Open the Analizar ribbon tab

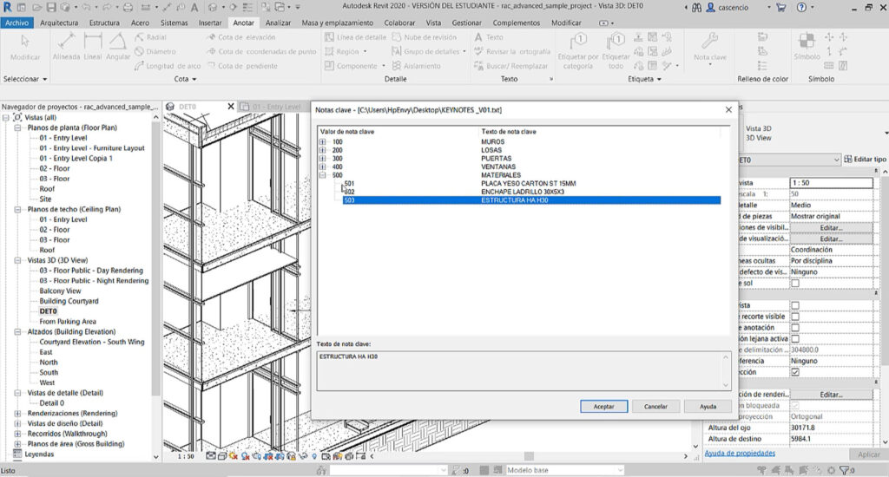(278, 23)
